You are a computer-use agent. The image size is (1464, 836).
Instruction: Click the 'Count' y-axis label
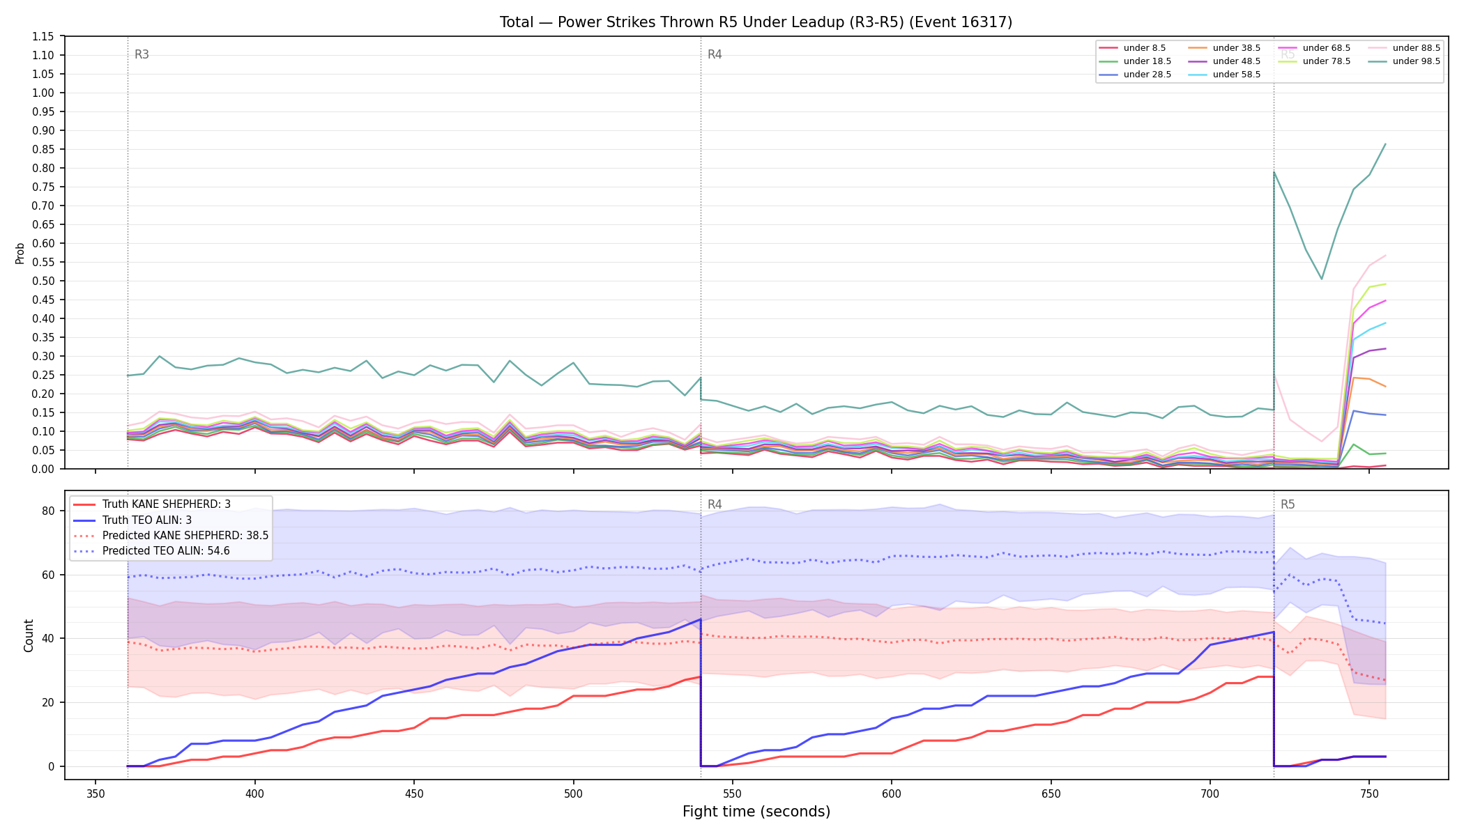pyautogui.click(x=29, y=635)
